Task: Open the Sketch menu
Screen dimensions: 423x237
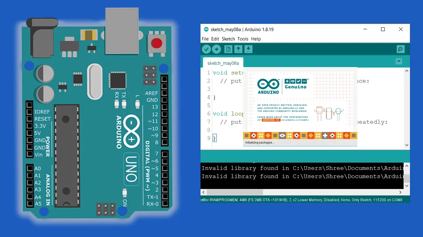Action: (x=228, y=39)
